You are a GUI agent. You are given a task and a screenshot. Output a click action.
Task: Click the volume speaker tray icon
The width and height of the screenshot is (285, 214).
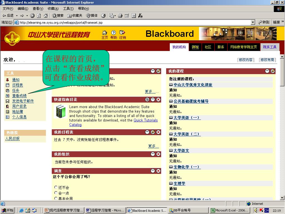click(x=256, y=210)
